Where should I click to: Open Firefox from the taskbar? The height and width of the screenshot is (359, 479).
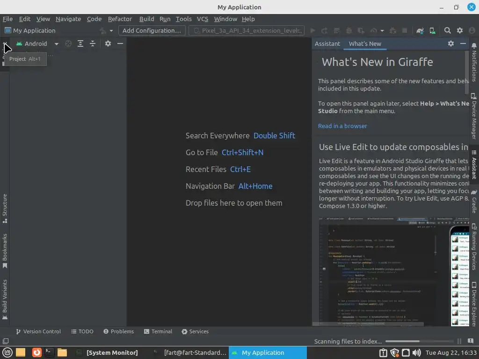36,352
